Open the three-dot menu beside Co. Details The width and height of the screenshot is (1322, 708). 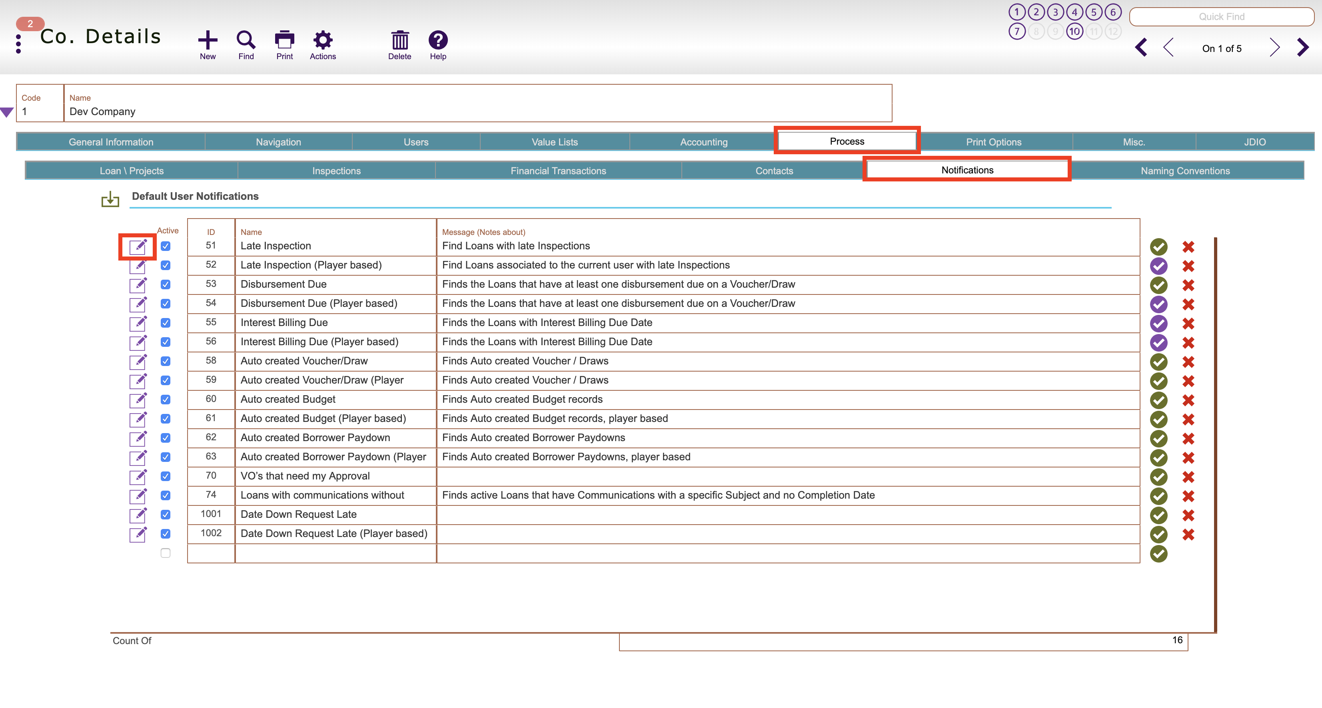coord(18,44)
